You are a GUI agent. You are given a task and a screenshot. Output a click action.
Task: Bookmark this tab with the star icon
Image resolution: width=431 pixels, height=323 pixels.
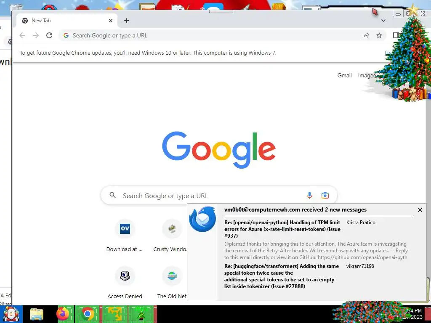379,35
